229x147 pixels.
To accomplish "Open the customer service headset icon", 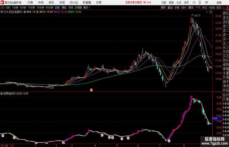I will [194, 2].
